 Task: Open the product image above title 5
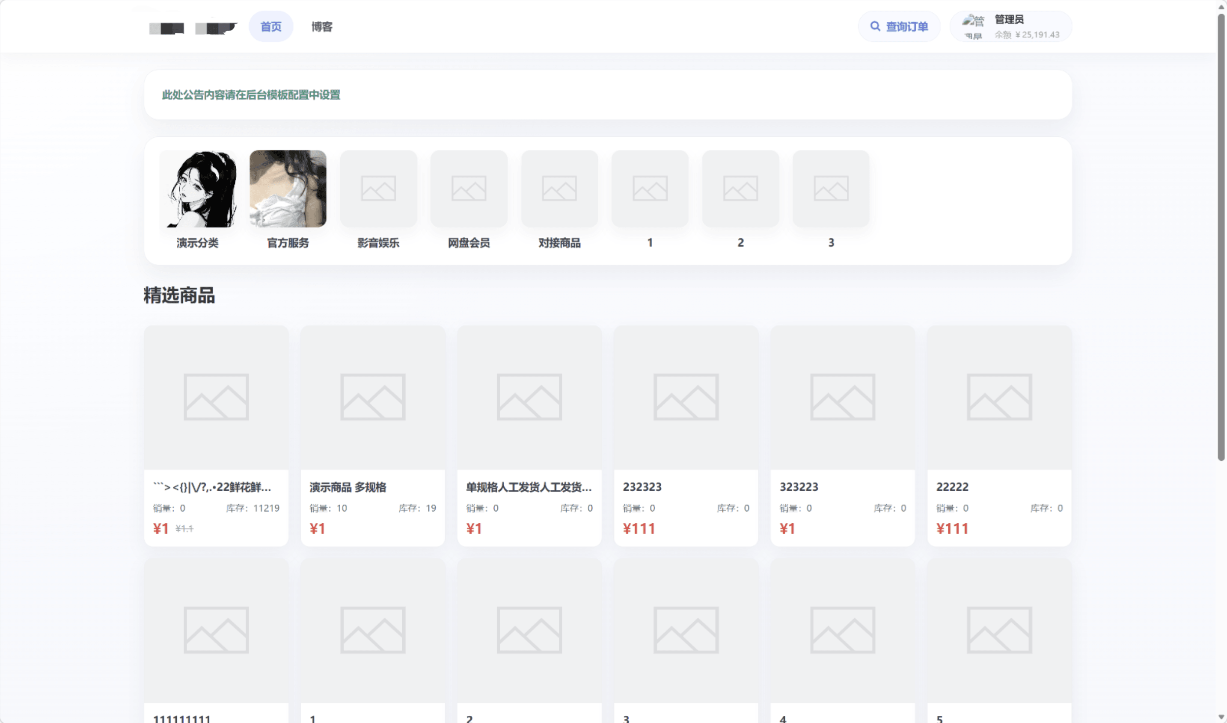(999, 630)
